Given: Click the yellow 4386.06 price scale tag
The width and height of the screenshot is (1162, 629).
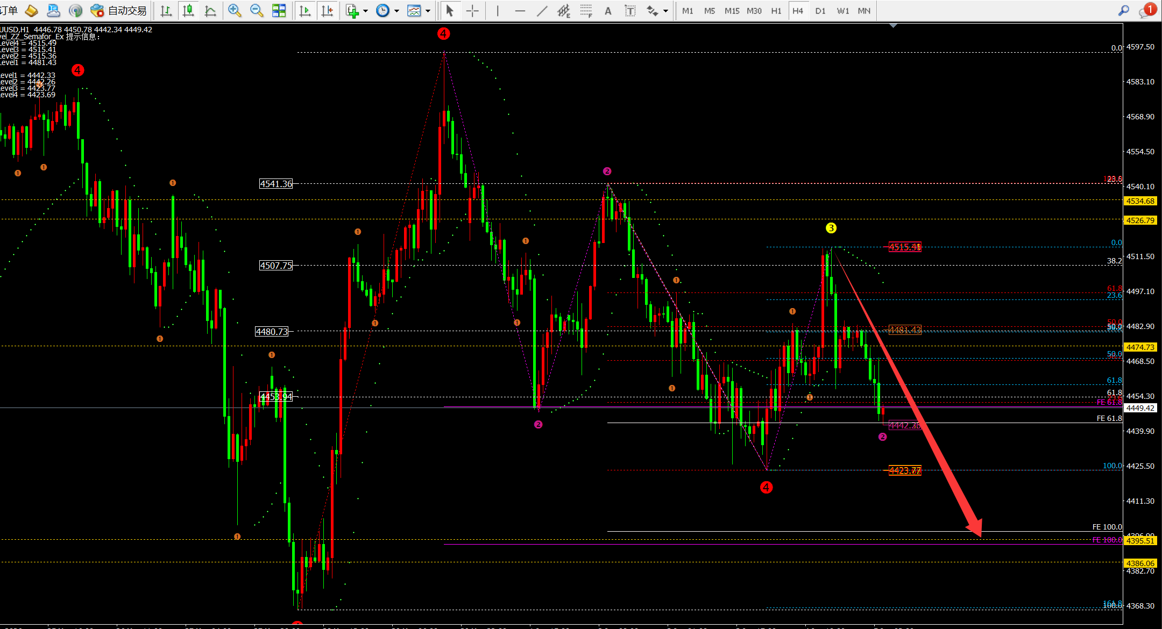Looking at the screenshot, I should pyautogui.click(x=1140, y=563).
